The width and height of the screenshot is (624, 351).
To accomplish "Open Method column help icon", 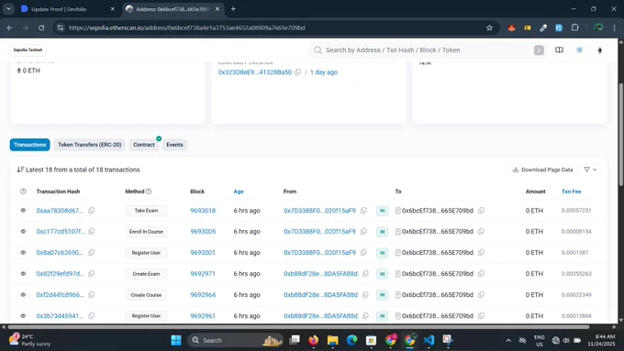I will [149, 192].
